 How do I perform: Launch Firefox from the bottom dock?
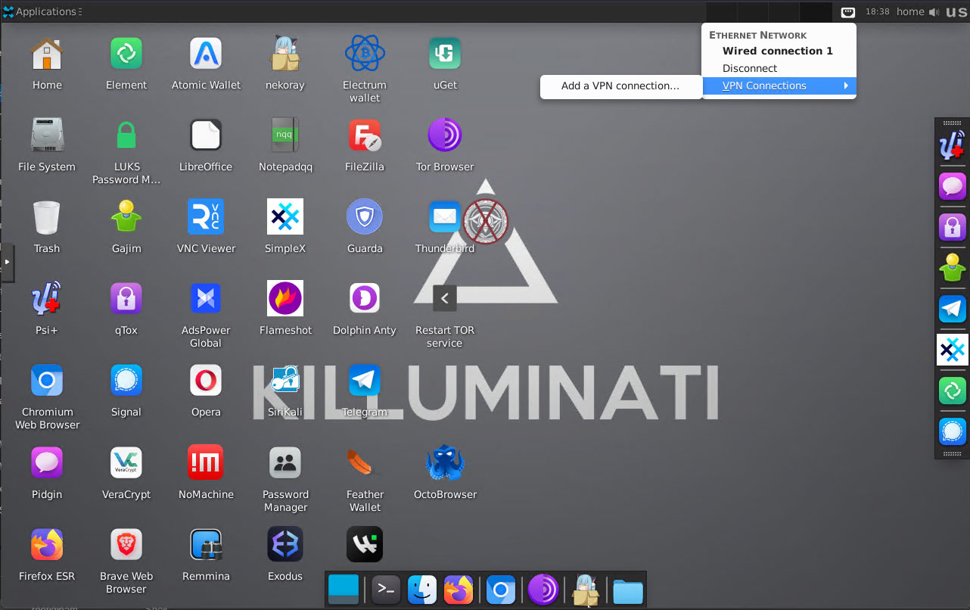coord(459,590)
